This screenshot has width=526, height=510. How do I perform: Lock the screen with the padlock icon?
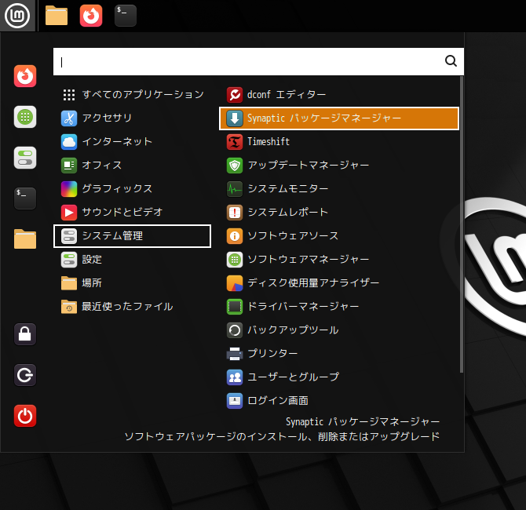point(25,334)
